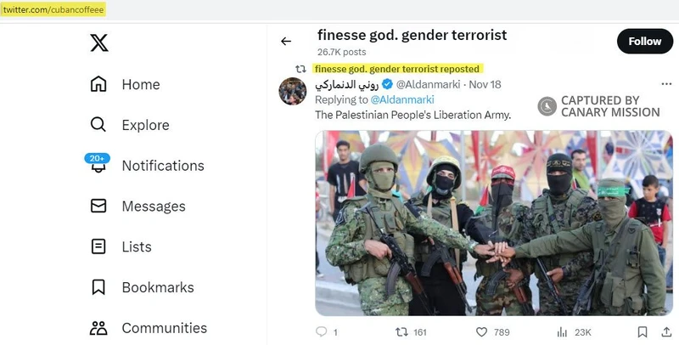Open Notifications bell icon
This screenshot has height=345, width=679.
(98, 166)
